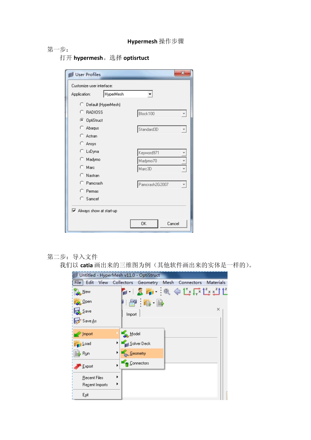
Task: Open the Collectors menu
Action: 123,283
